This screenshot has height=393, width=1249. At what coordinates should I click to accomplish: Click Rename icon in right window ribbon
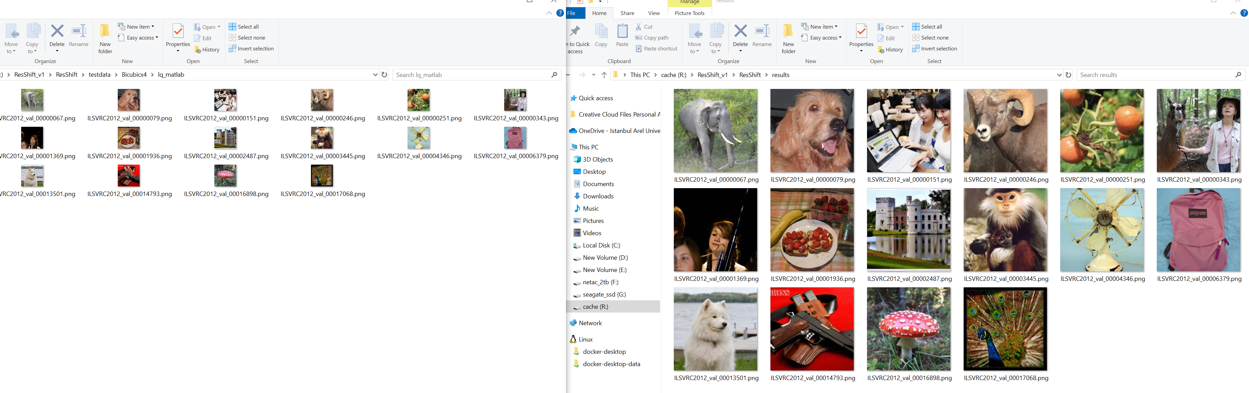762,32
